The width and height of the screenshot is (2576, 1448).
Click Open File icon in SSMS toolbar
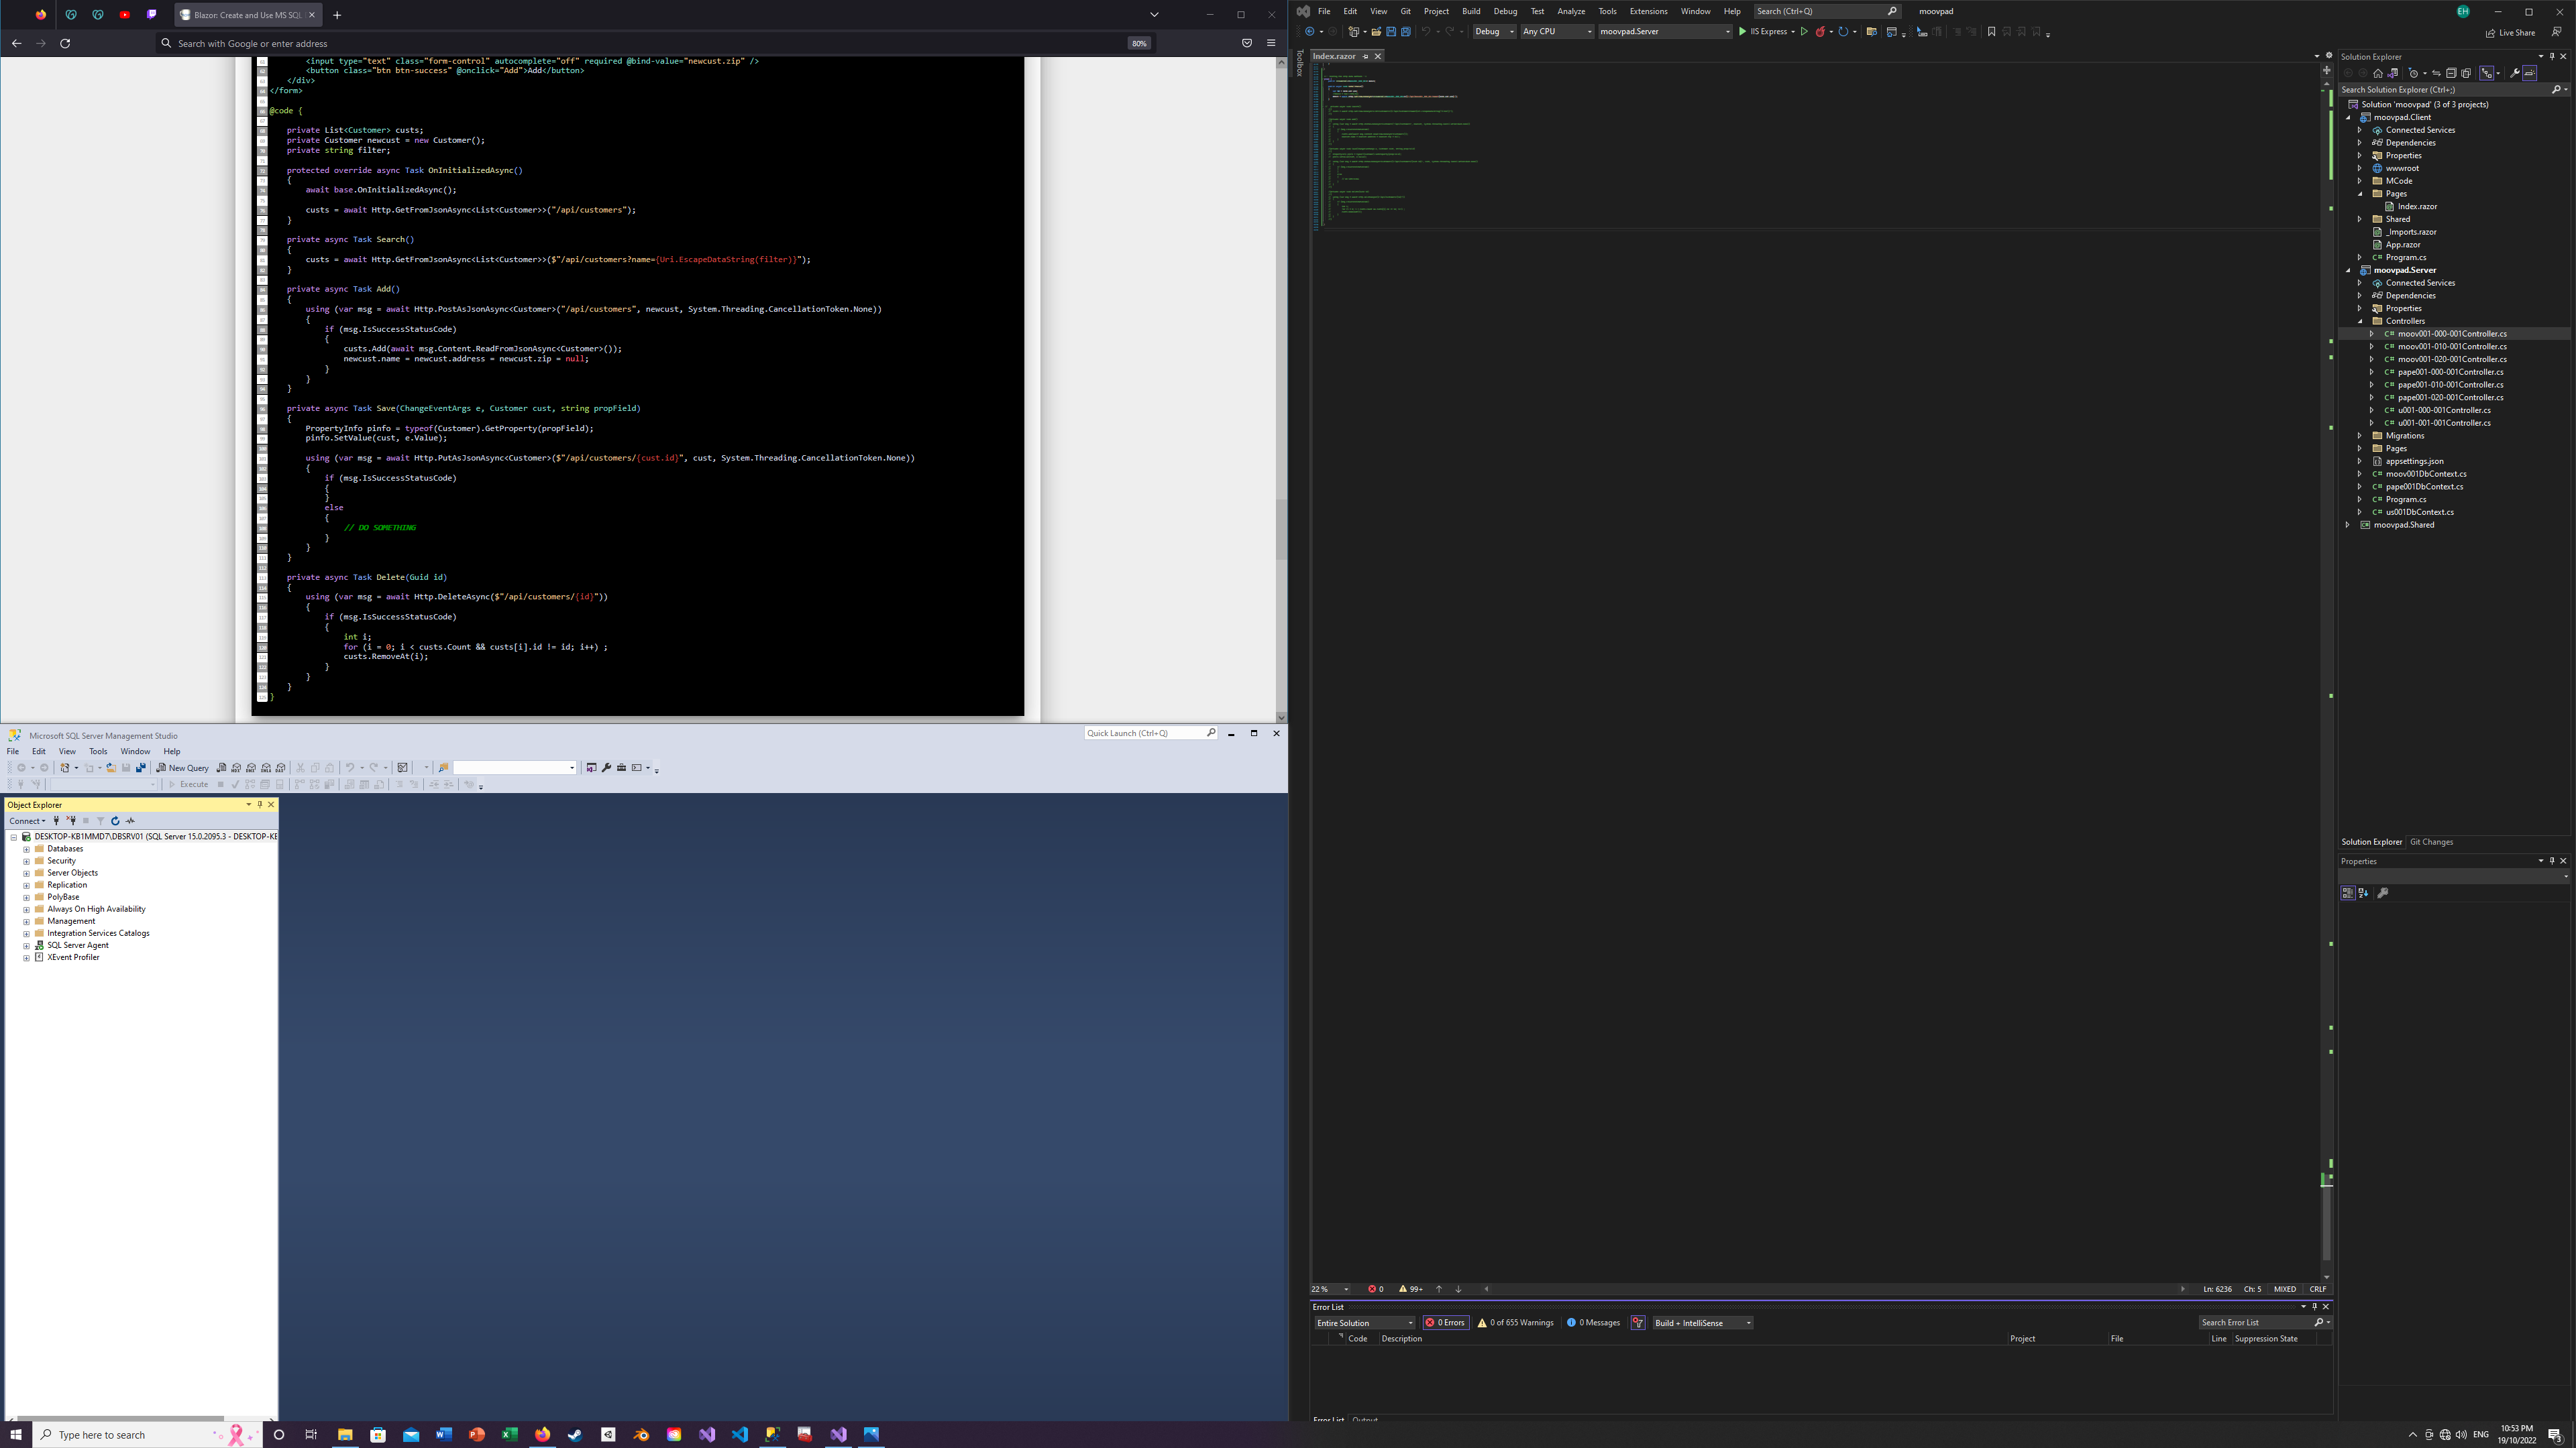[x=111, y=768]
